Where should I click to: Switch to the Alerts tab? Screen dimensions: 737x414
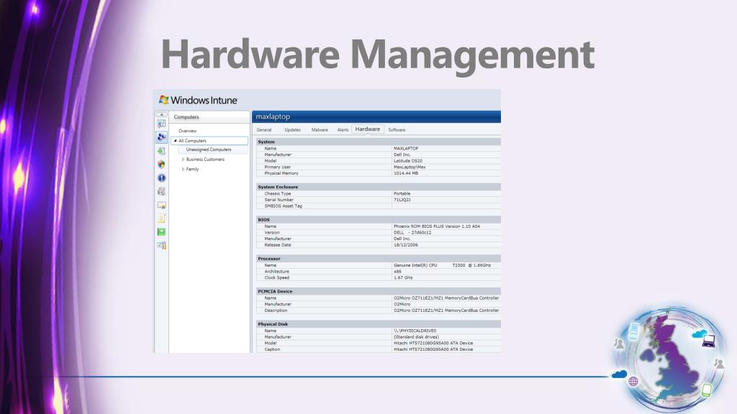(x=343, y=130)
